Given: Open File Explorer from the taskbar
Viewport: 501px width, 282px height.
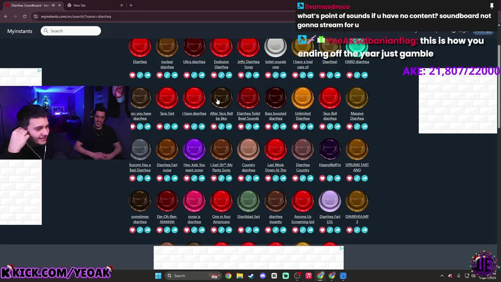Looking at the screenshot, I should click(240, 276).
